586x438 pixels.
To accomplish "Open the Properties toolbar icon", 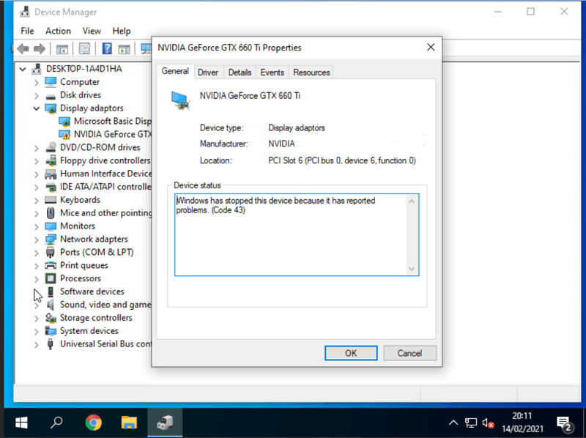I will pos(84,48).
